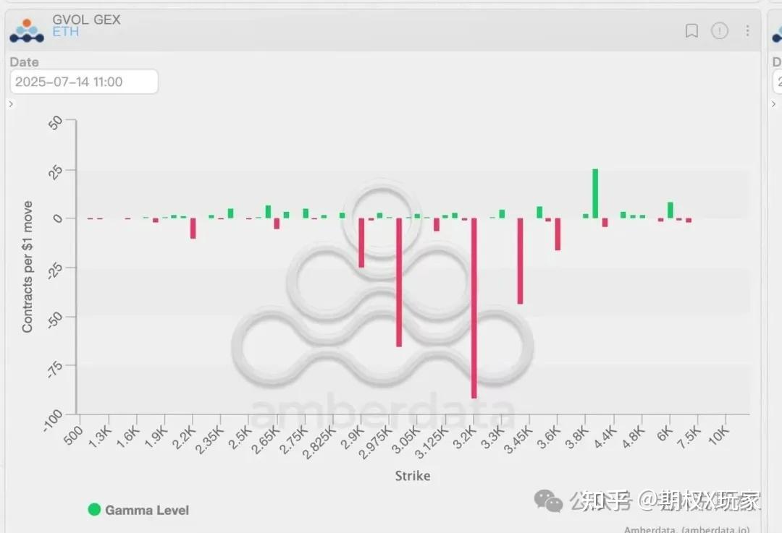Click the red bar at 3.45K strike
Viewport: 782px width, 533px height.
pyautogui.click(x=520, y=260)
